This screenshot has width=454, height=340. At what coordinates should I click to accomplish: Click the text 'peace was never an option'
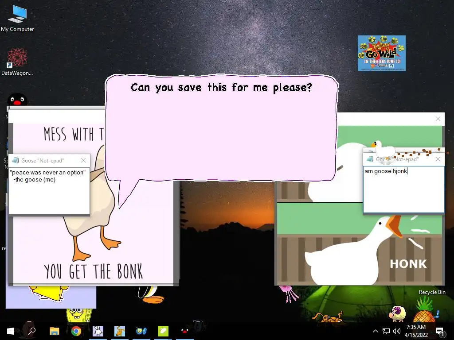47,172
